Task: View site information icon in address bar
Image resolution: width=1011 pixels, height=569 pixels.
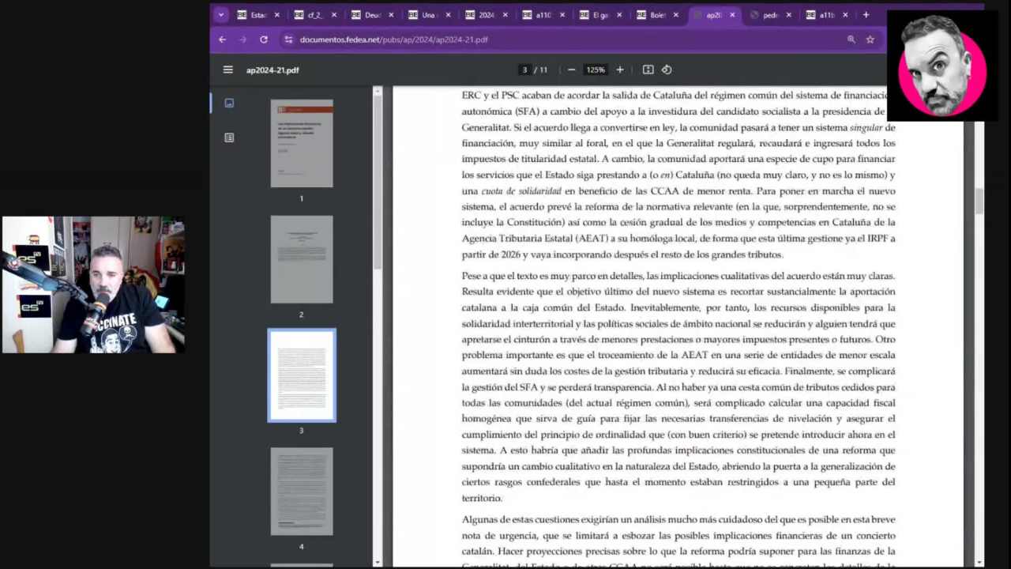Action: (288, 40)
